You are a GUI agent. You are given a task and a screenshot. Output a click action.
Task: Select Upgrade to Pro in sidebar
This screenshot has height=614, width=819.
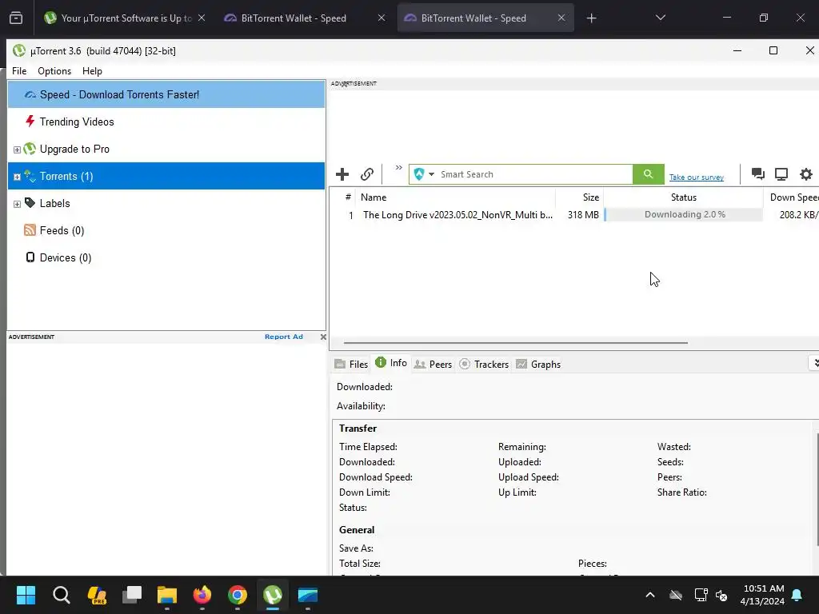point(166,149)
